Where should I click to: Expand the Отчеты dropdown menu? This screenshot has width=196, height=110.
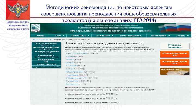[182, 36]
